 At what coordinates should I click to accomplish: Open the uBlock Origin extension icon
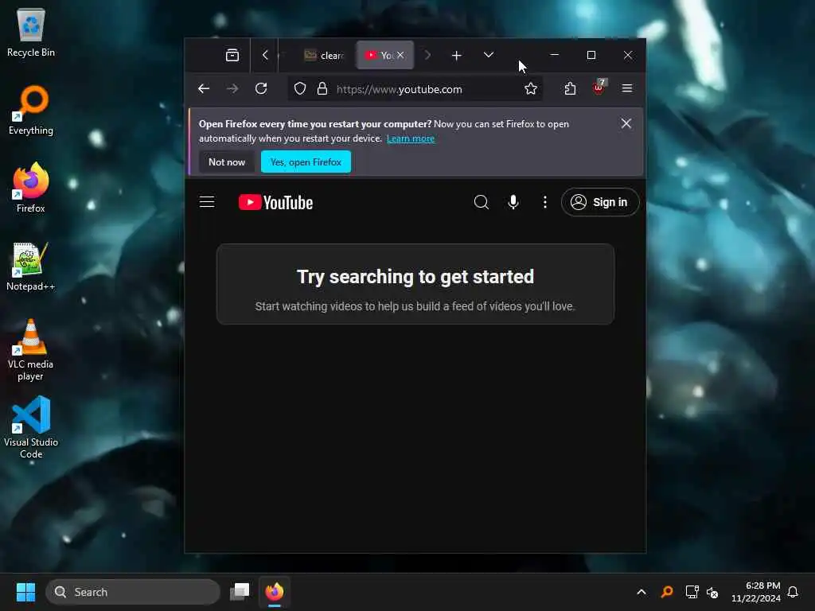pos(599,88)
